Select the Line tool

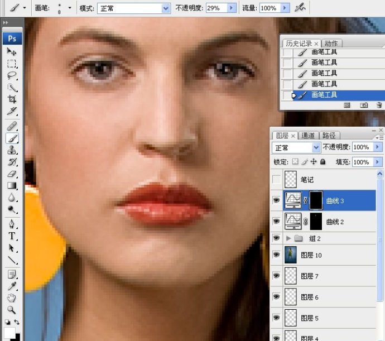point(12,260)
